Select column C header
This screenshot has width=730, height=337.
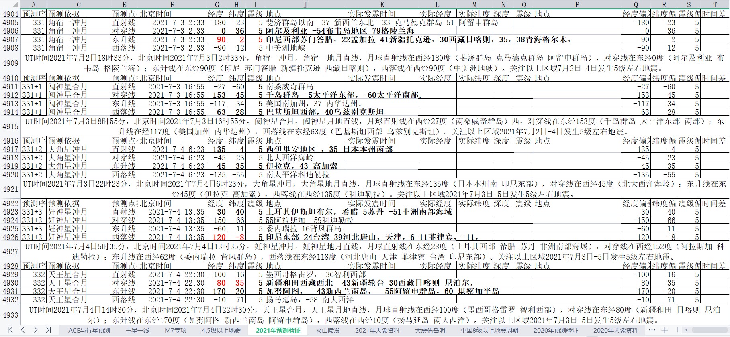[78, 4]
